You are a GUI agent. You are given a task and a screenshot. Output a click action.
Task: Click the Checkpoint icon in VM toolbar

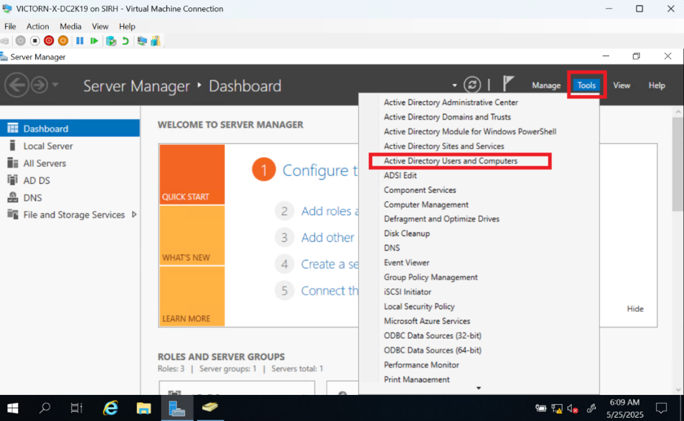pos(110,41)
